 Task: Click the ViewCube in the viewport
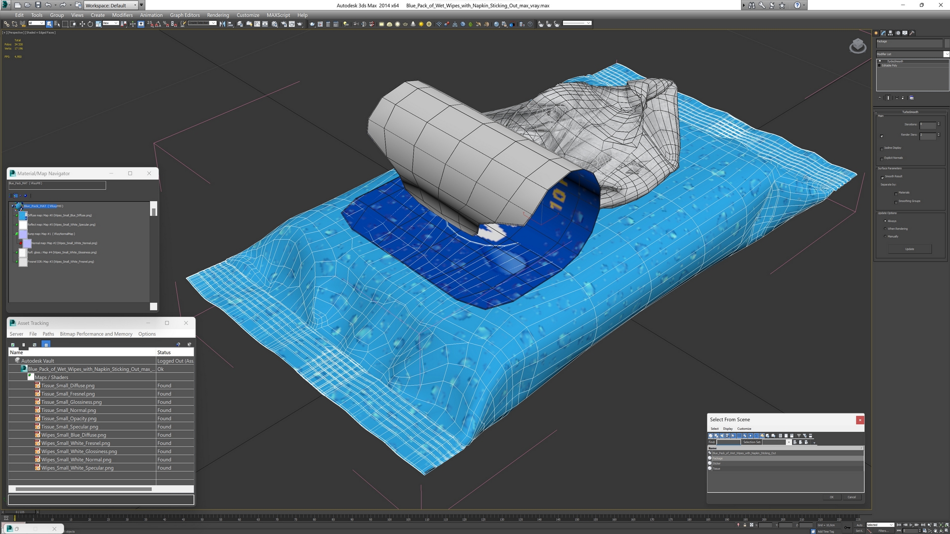click(x=857, y=46)
